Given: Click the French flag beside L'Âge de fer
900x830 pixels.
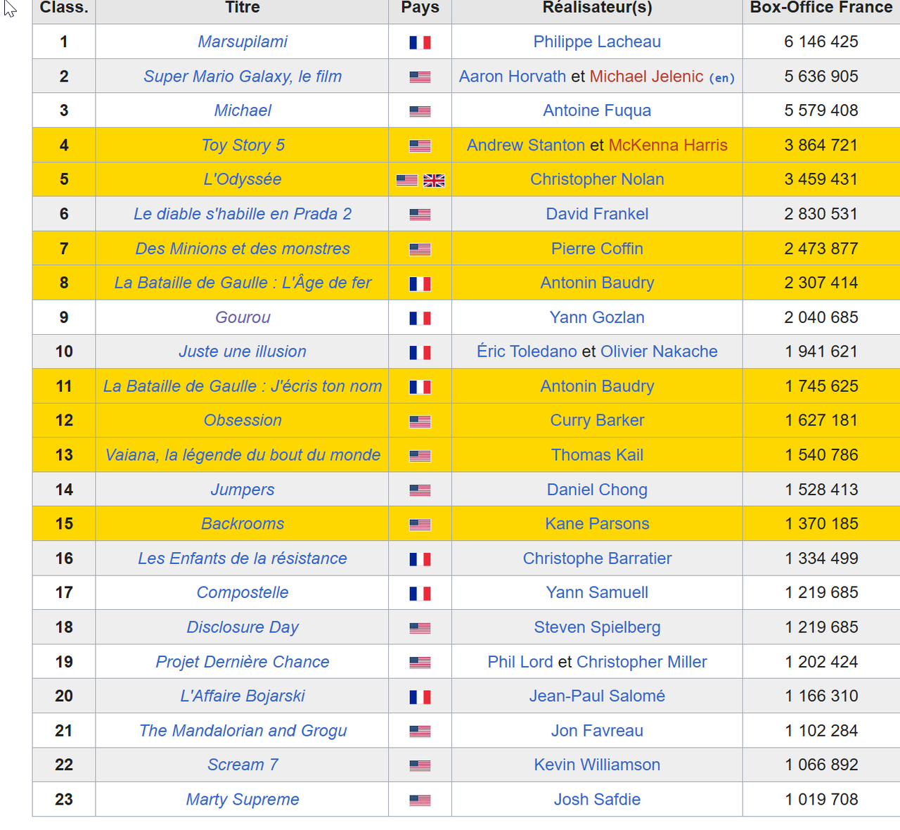Looking at the screenshot, I should pyautogui.click(x=420, y=284).
